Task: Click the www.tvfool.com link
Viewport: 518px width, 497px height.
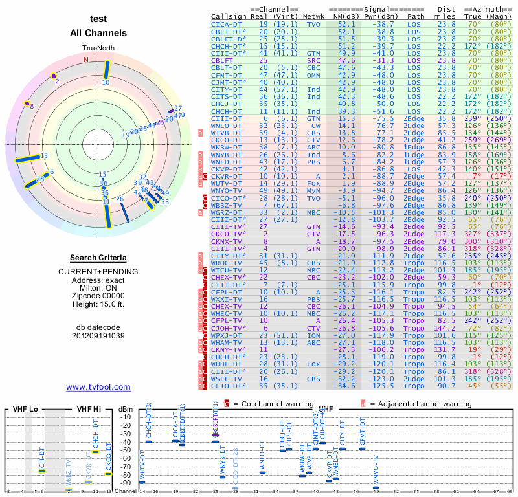Action: (x=98, y=387)
